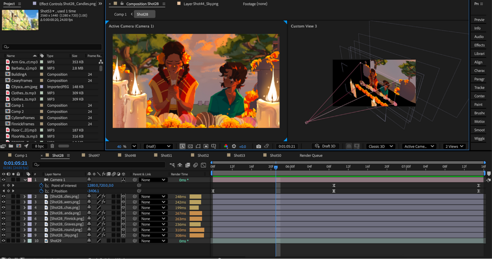Hide the Camera 1 layer
This screenshot has width=492, height=259.
(x=4, y=180)
